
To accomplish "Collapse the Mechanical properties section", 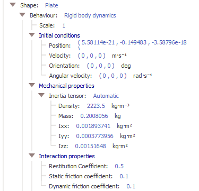I will click(x=32, y=85).
